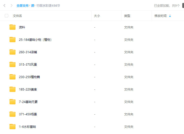Open the 资料 folder icon
This screenshot has height=134, width=184.
point(12,27)
